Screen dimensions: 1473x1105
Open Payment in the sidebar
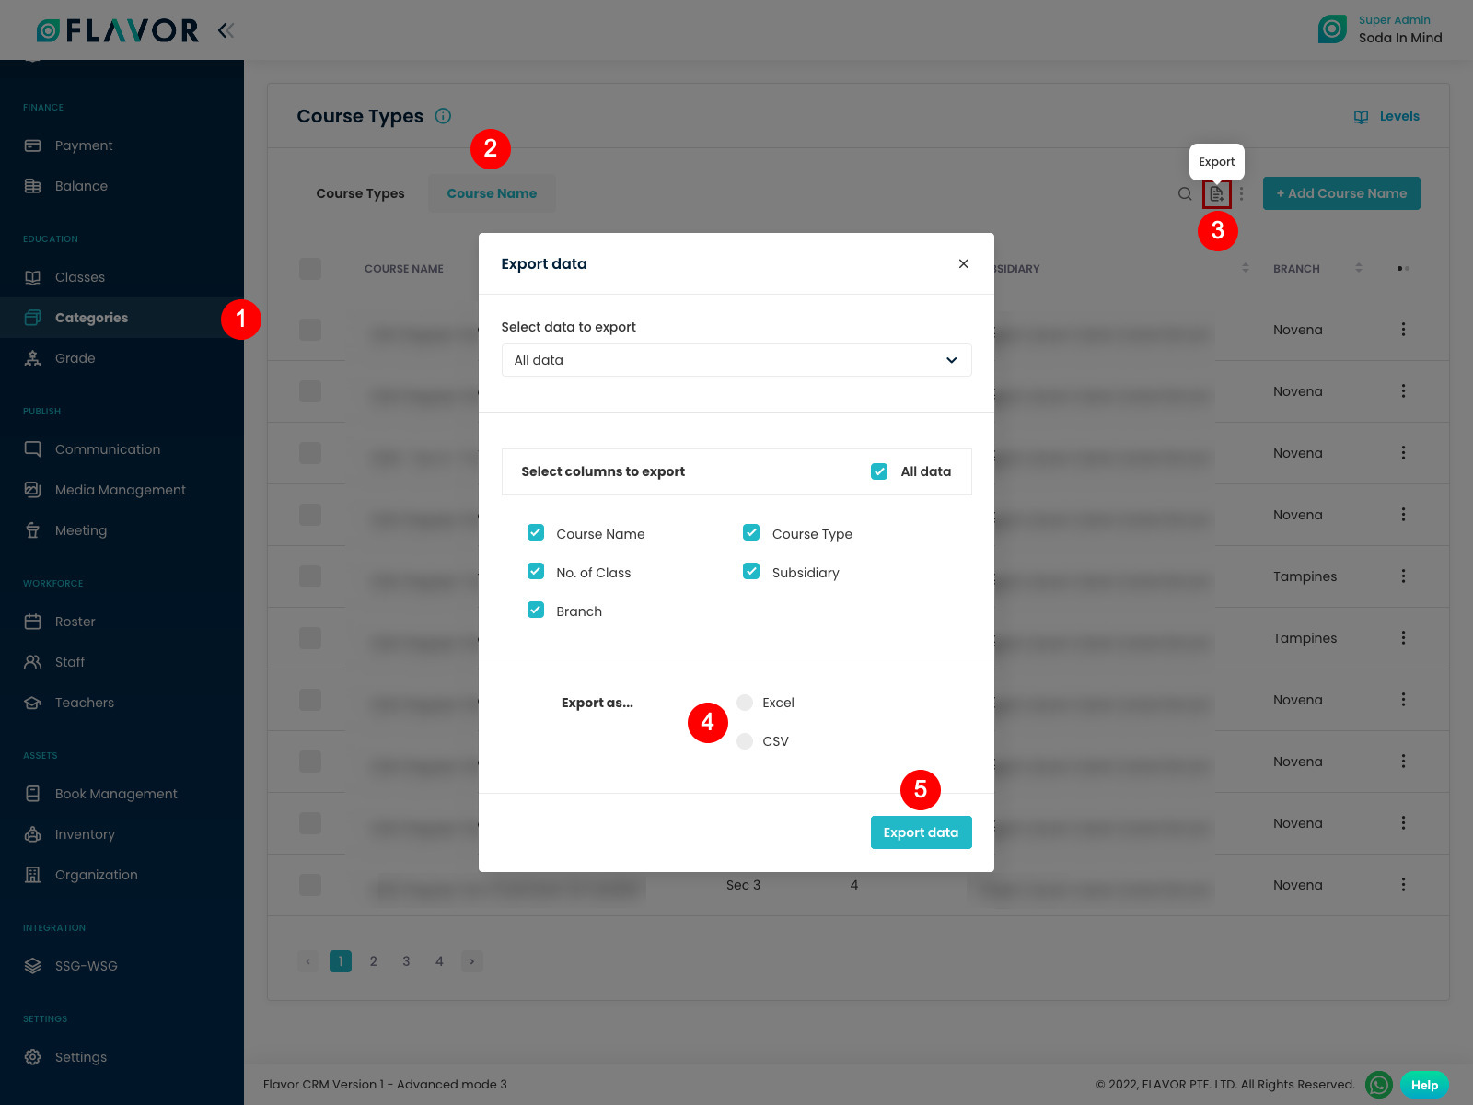(x=83, y=145)
